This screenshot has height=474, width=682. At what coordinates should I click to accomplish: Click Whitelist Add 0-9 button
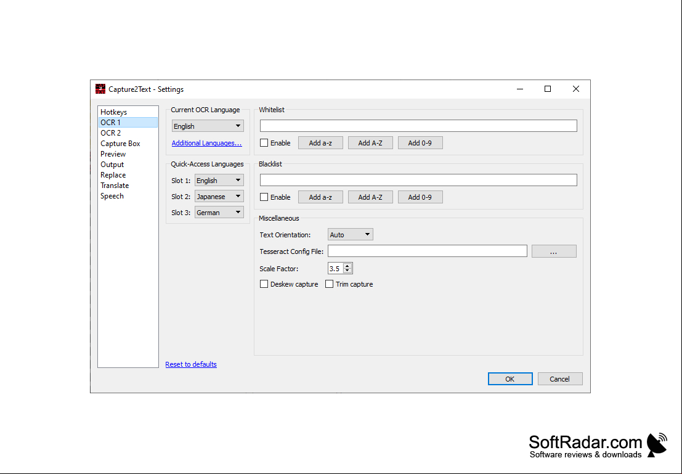coord(420,143)
